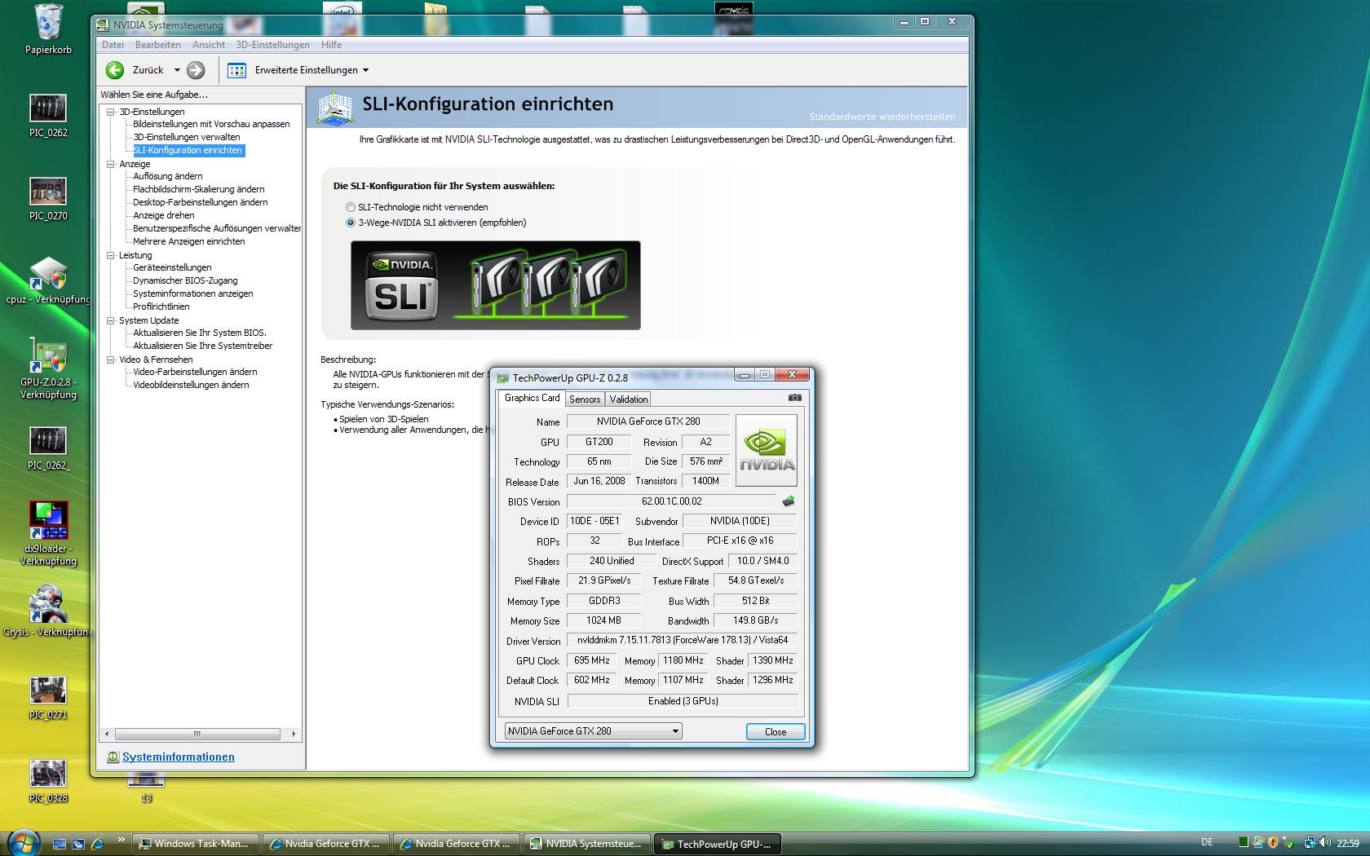Click the Systeminformationen link
This screenshot has width=1370, height=856.
coord(179,757)
